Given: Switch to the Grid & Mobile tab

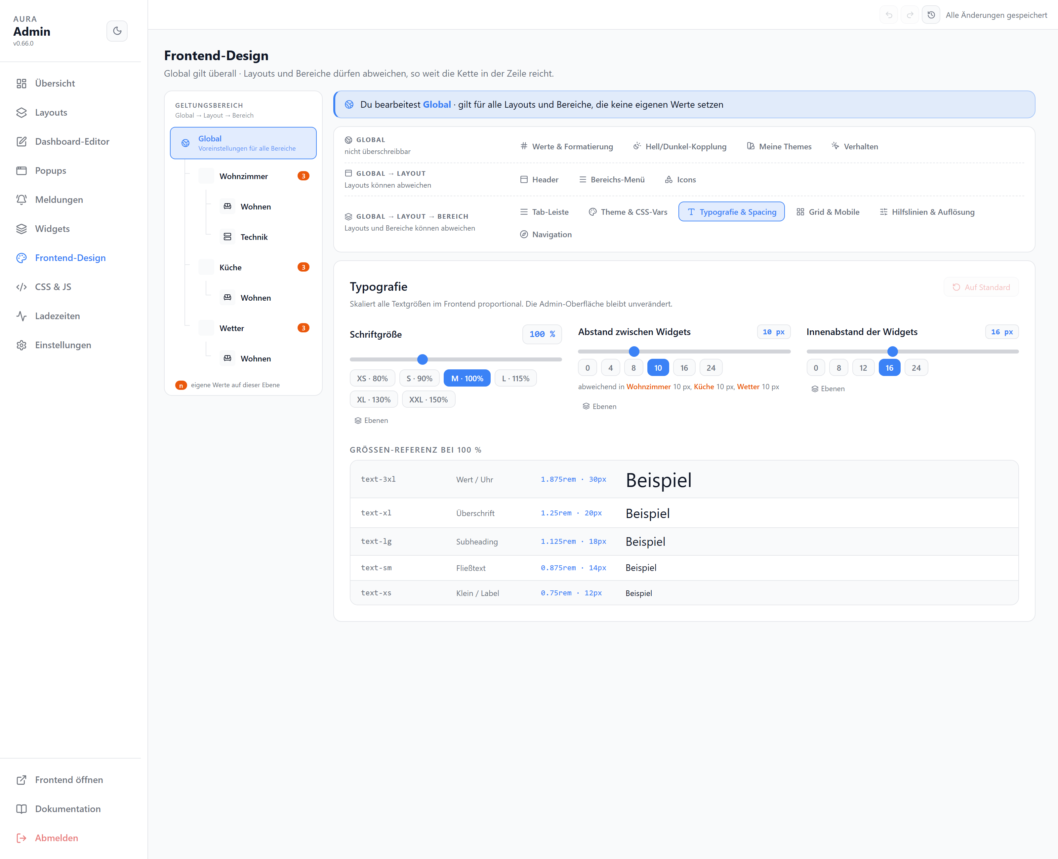Looking at the screenshot, I should coord(828,212).
